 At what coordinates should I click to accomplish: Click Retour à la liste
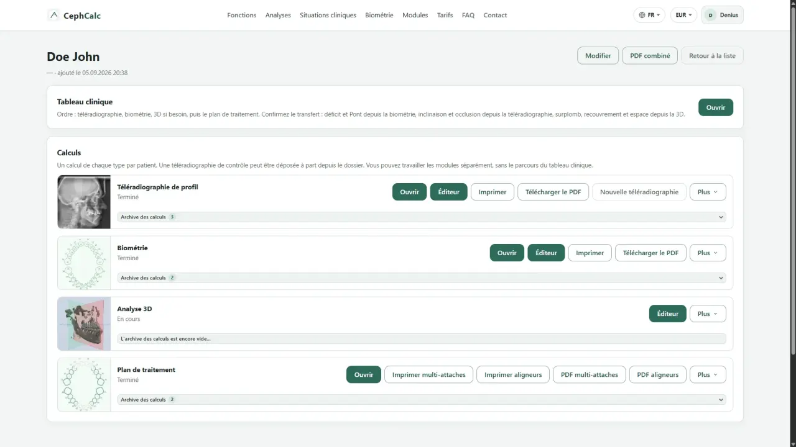[x=712, y=55]
